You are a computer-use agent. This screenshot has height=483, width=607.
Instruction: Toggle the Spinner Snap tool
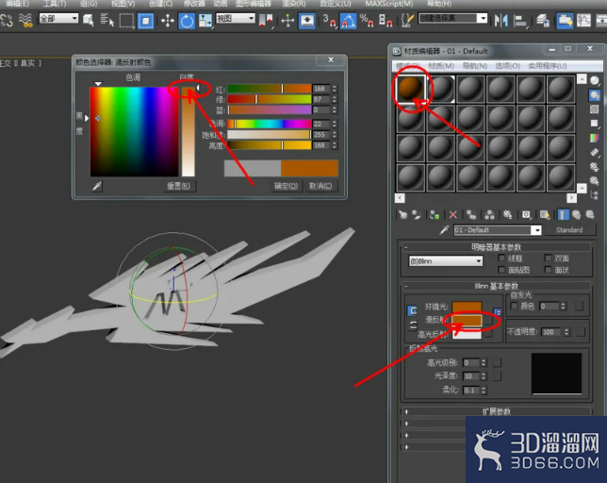(386, 21)
